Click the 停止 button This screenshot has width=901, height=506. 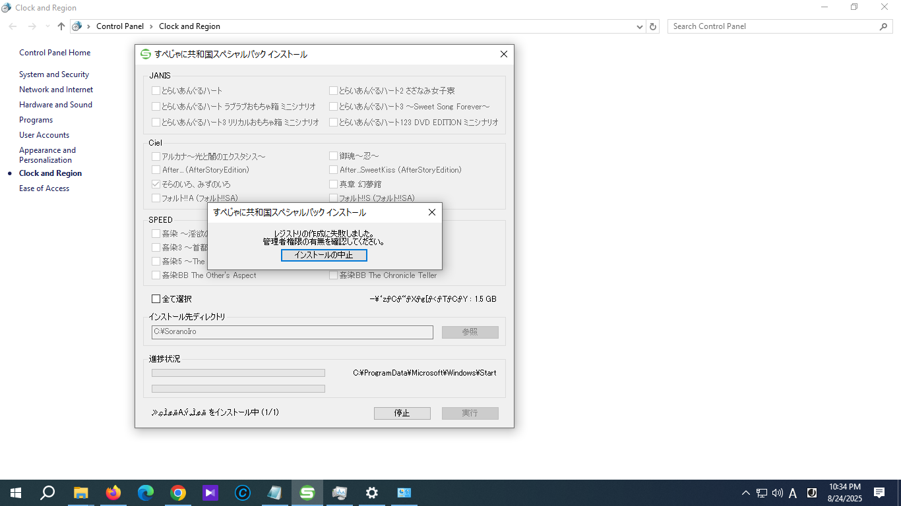tap(402, 413)
